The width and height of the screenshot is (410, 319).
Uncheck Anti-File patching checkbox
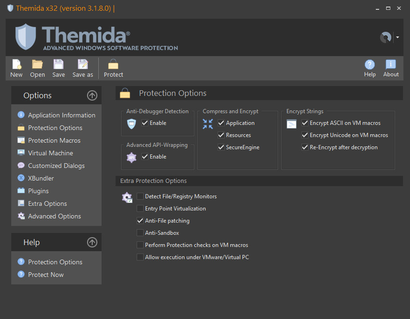click(140, 221)
